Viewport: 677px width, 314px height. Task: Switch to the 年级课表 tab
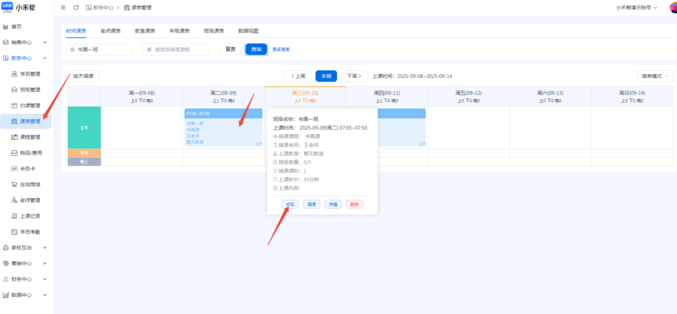pos(179,31)
